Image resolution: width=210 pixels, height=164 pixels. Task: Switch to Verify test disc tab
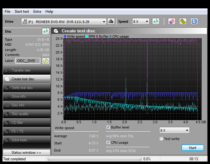[27, 88]
